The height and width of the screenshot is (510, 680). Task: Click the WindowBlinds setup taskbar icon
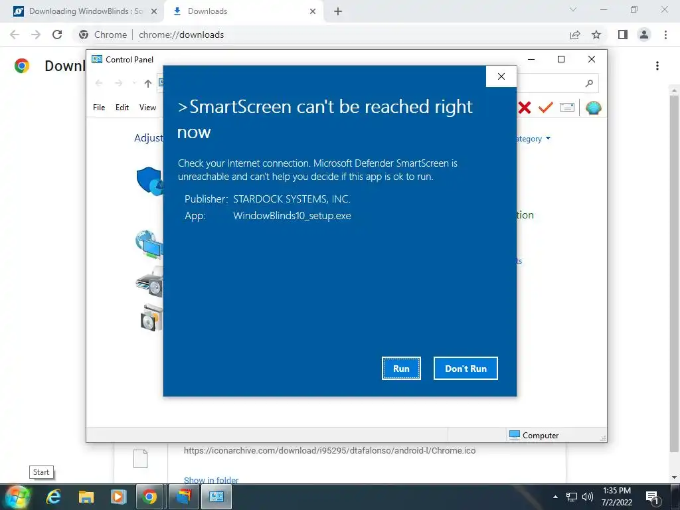(x=184, y=497)
